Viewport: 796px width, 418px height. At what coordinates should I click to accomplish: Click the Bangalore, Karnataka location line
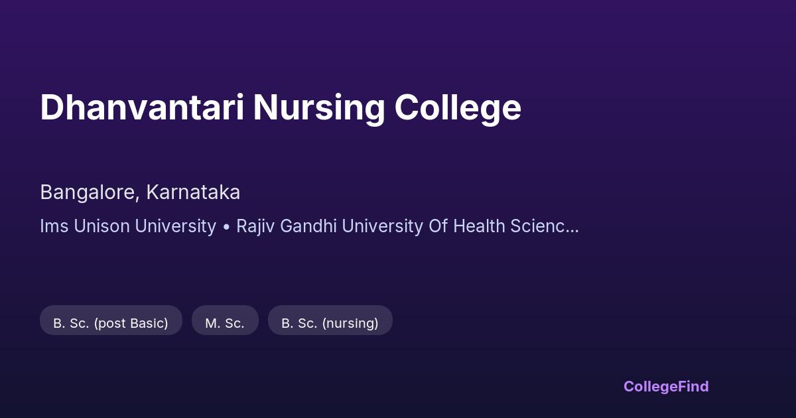pyautogui.click(x=140, y=192)
